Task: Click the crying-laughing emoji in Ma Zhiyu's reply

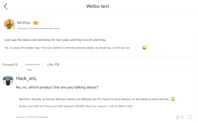Action: pos(173,99)
